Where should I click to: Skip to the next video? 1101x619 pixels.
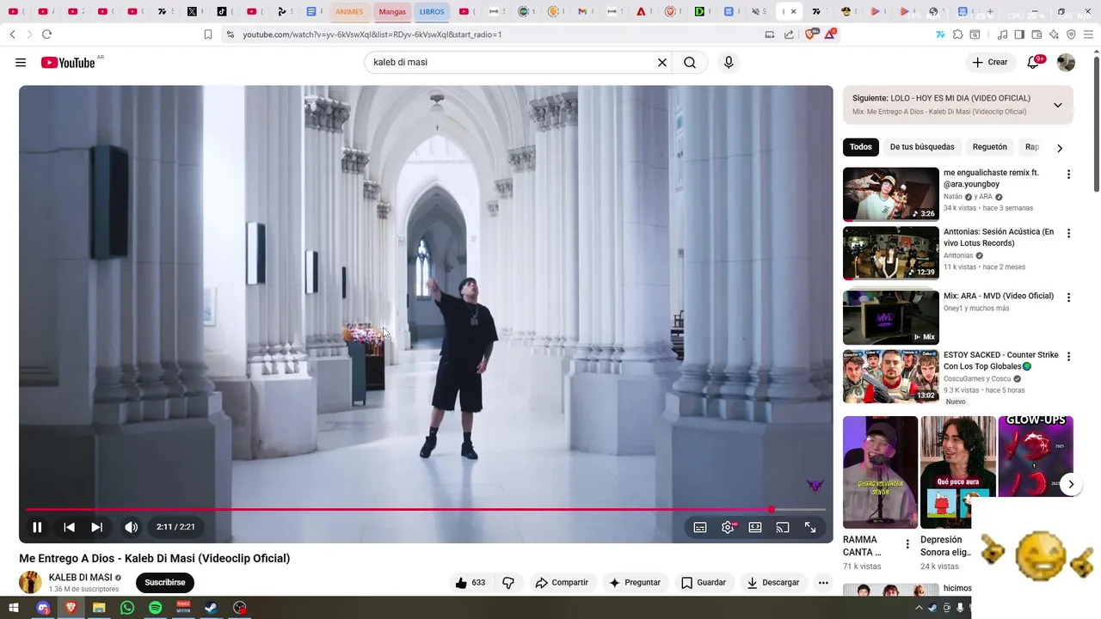[x=96, y=527]
